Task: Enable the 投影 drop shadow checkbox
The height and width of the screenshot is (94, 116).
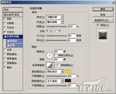Action: pos(5,19)
